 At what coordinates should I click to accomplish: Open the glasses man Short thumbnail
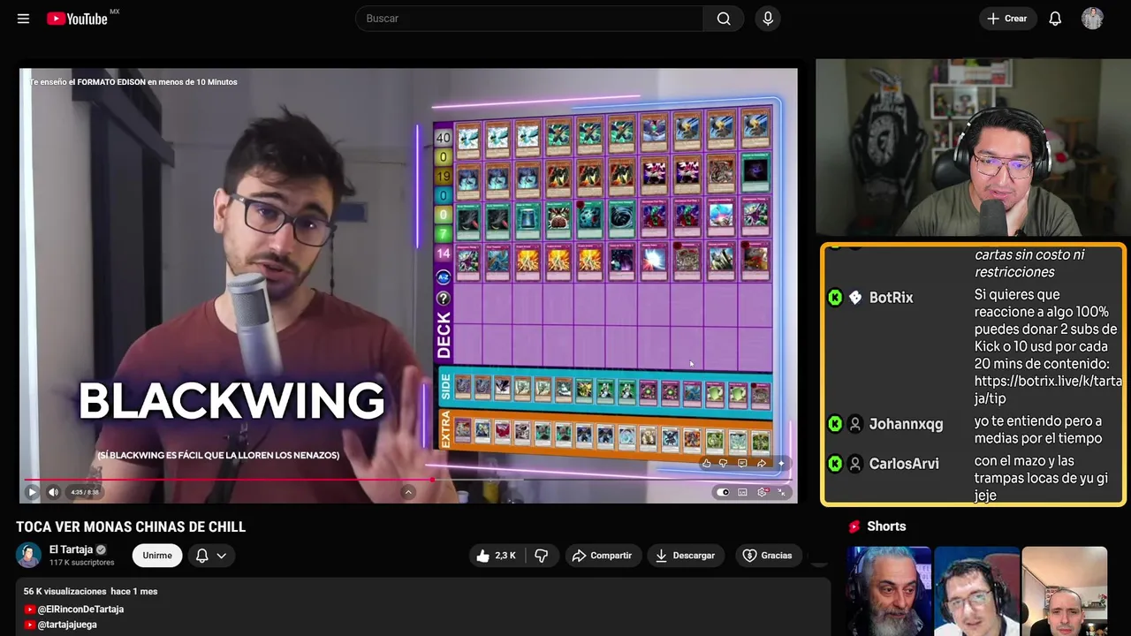coord(976,591)
